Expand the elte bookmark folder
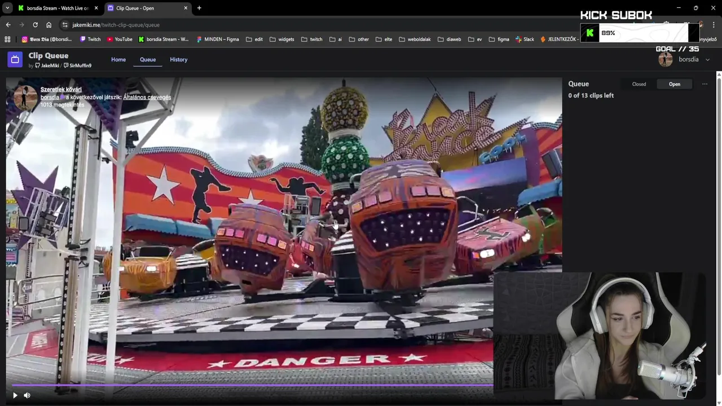The image size is (722, 406). tap(384, 39)
